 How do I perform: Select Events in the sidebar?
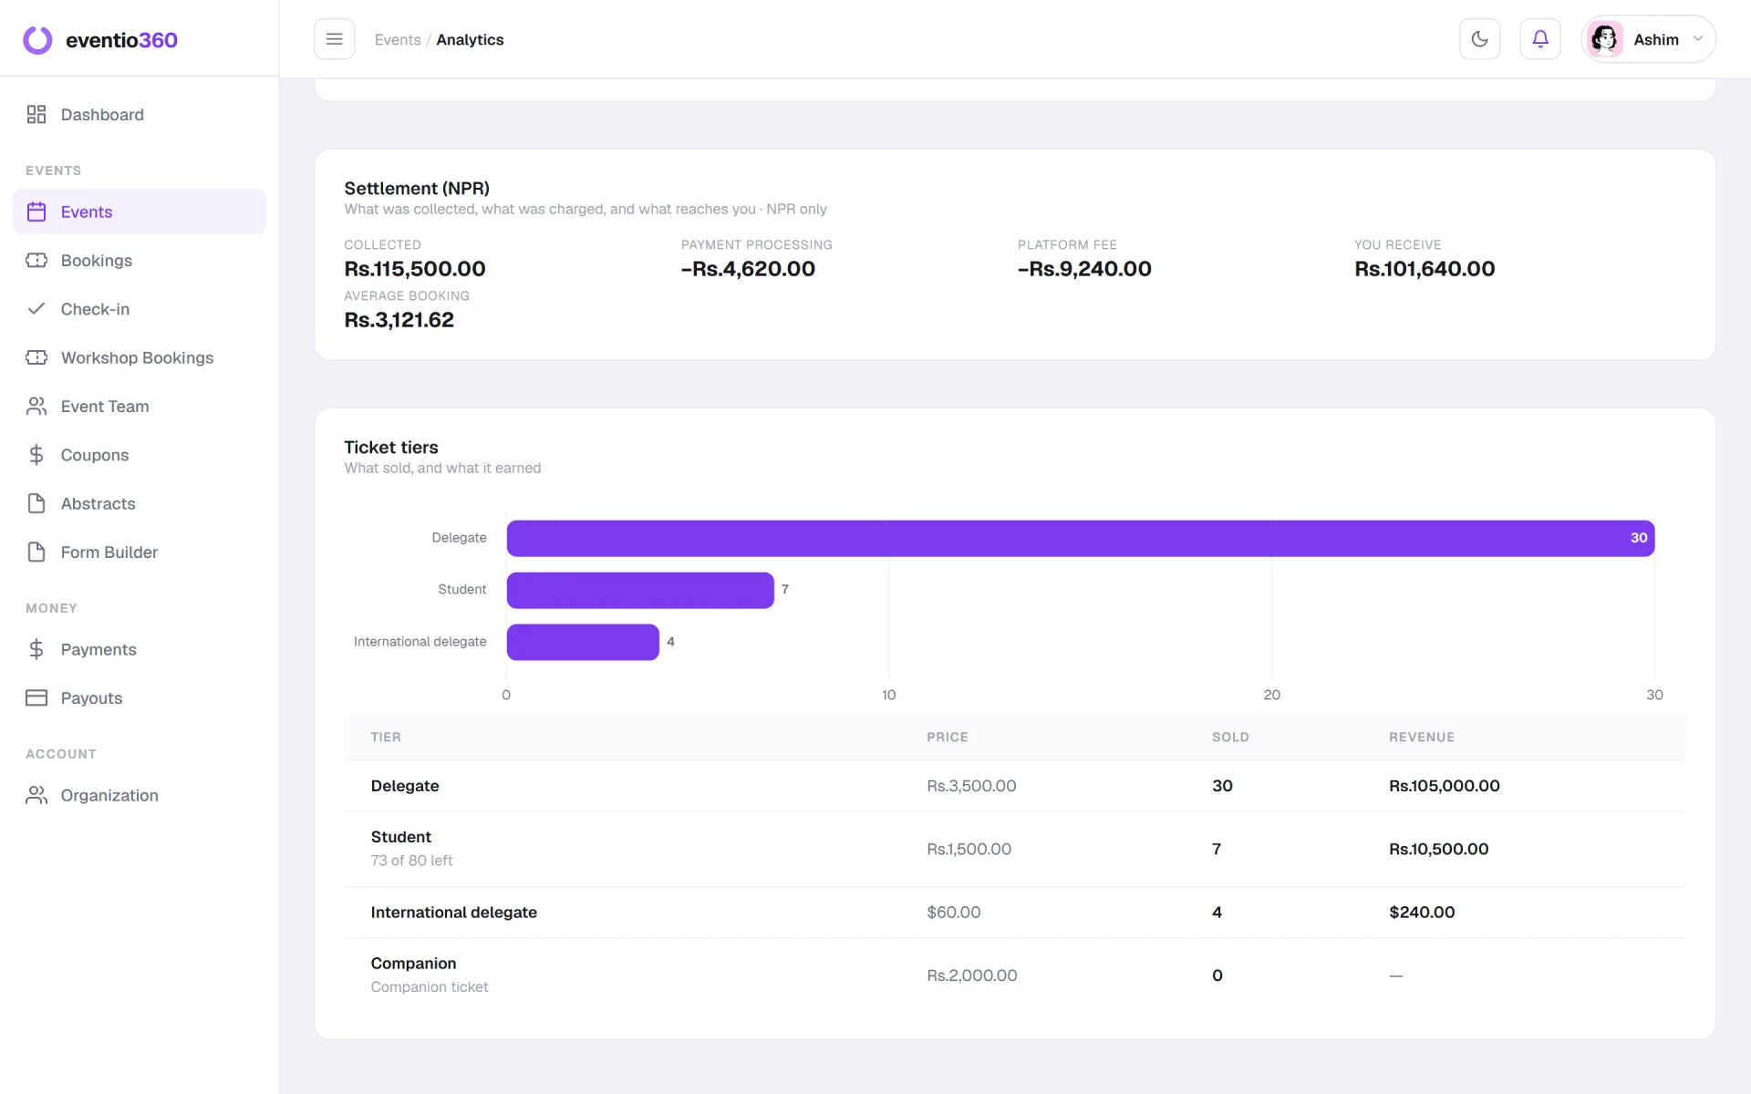(140, 212)
